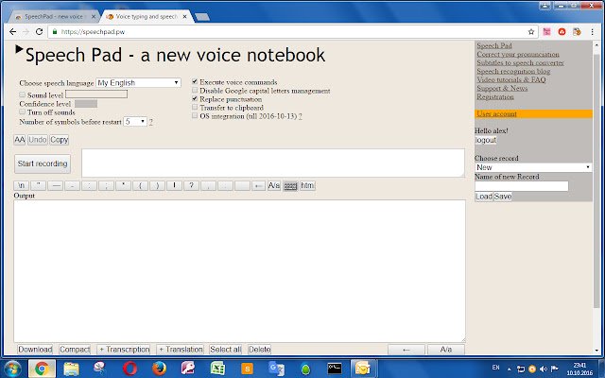Click inside the Output text area

239,271
